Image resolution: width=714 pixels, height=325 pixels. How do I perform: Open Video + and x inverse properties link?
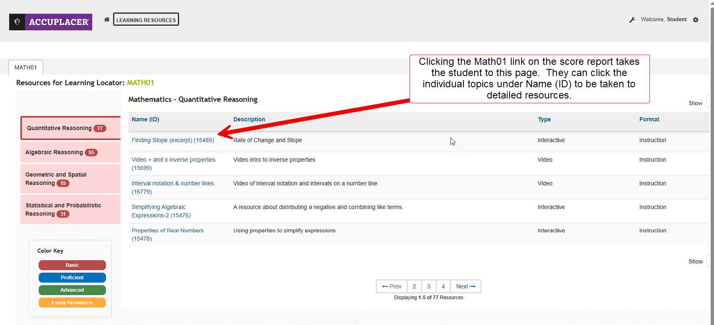pyautogui.click(x=173, y=160)
